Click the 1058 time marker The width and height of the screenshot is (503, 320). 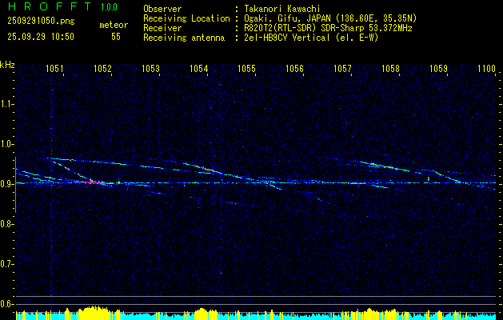pos(391,69)
